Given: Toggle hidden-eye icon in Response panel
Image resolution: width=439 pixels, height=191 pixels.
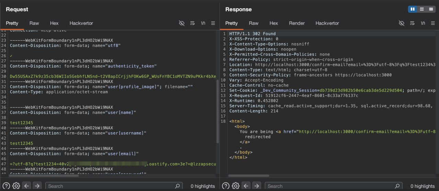Looking at the screenshot, I should (x=401, y=23).
